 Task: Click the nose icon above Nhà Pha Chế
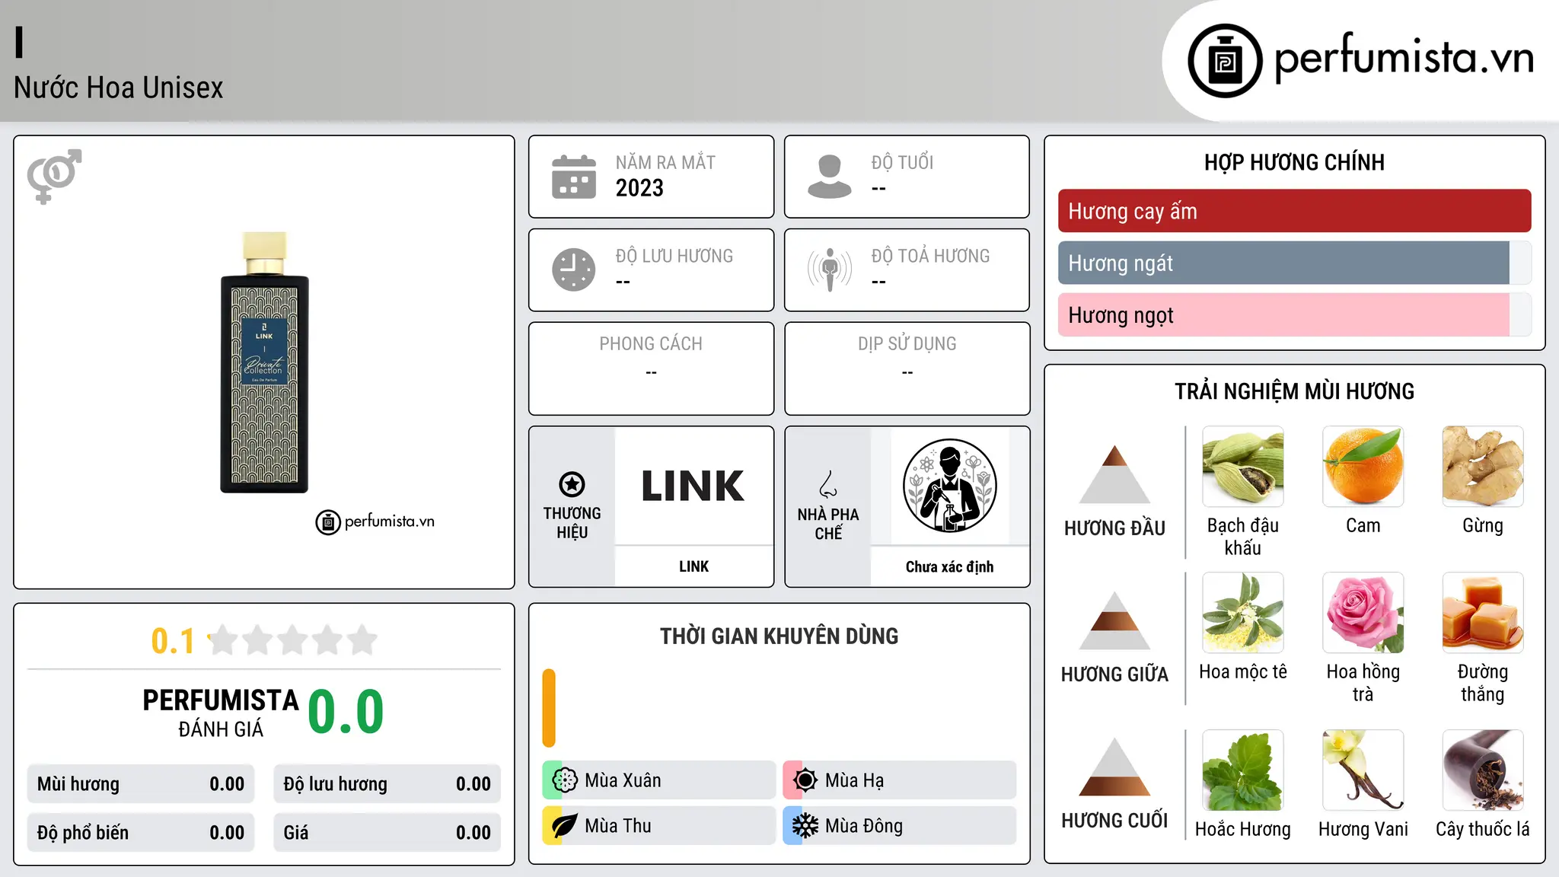coord(828,484)
